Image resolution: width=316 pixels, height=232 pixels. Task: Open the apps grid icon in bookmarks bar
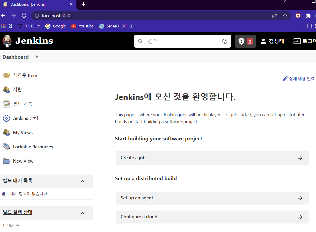click(3, 26)
